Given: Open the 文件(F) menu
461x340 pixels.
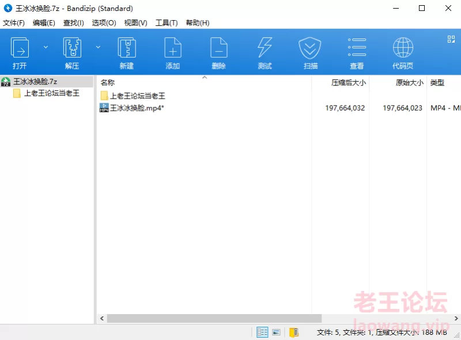Looking at the screenshot, I should pyautogui.click(x=14, y=23).
